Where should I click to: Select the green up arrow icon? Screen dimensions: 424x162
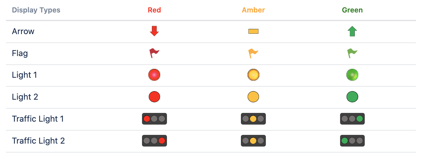click(x=352, y=31)
